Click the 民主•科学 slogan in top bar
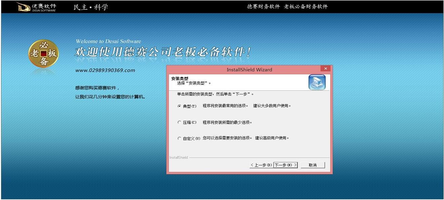 91,7
